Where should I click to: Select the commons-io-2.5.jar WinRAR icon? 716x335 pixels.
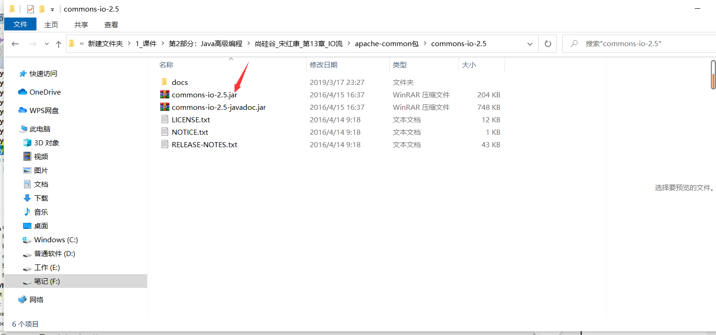pyautogui.click(x=164, y=95)
